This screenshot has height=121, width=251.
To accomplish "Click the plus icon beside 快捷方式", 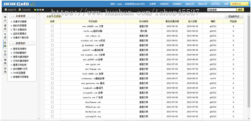I will [247, 4].
